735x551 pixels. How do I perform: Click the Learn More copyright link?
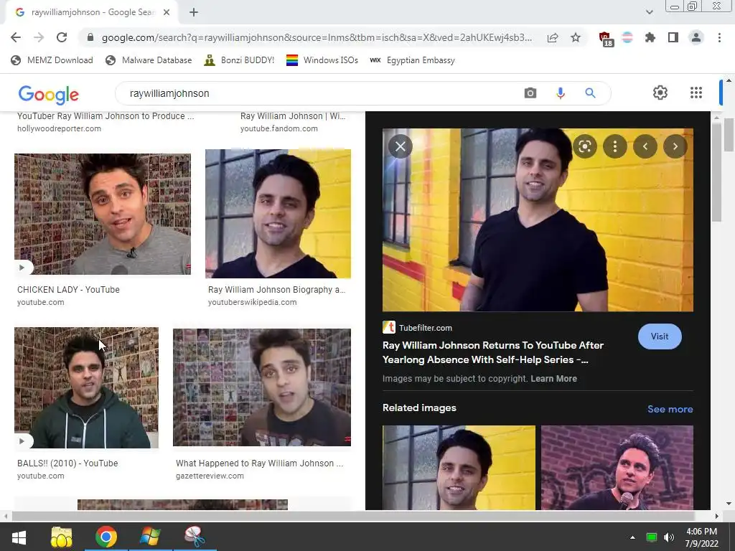pyautogui.click(x=553, y=379)
